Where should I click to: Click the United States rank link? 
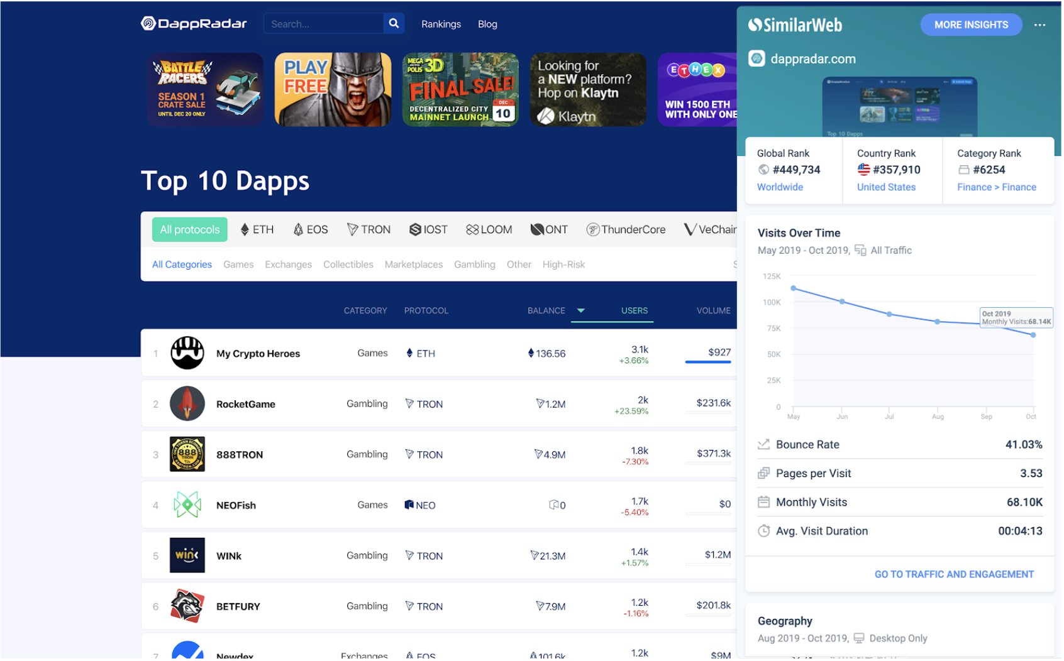(x=886, y=187)
